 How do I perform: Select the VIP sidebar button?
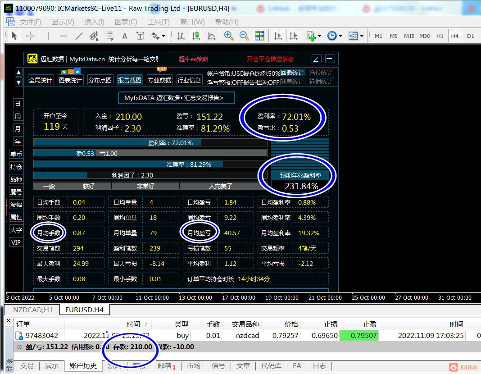(16, 242)
